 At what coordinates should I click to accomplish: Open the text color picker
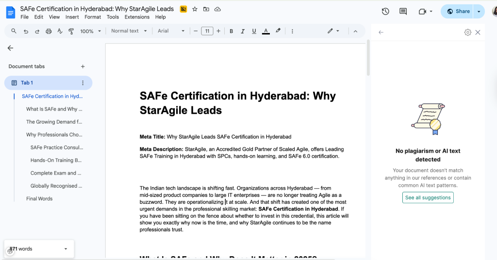[x=266, y=31]
